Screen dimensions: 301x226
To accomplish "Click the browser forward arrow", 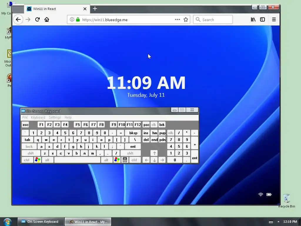I will point(28,20).
